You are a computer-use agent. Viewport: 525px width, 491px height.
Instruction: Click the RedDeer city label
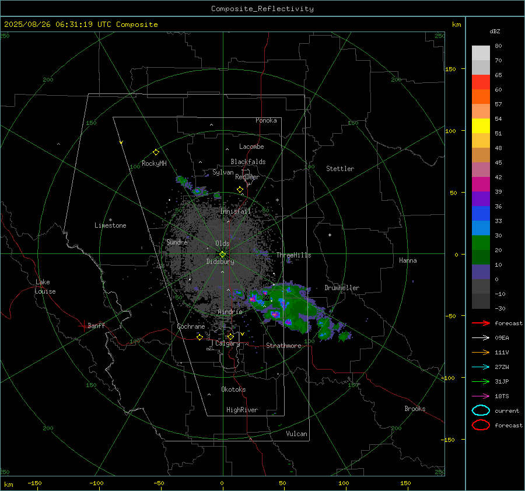click(x=247, y=177)
